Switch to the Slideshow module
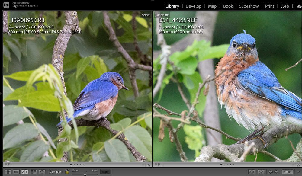This screenshot has width=302, height=176. point(249,6)
